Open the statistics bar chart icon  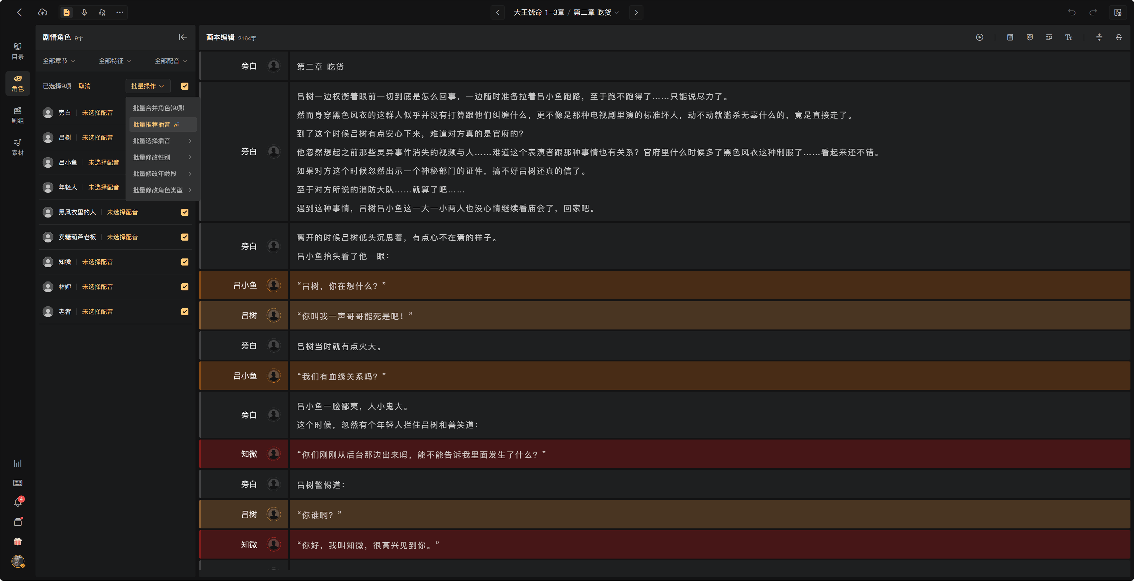coord(18,464)
